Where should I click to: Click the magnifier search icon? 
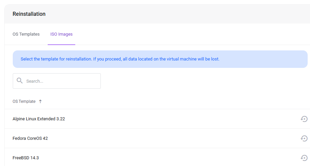click(x=19, y=81)
